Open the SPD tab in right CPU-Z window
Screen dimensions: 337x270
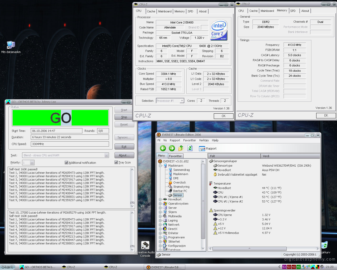point(293,11)
